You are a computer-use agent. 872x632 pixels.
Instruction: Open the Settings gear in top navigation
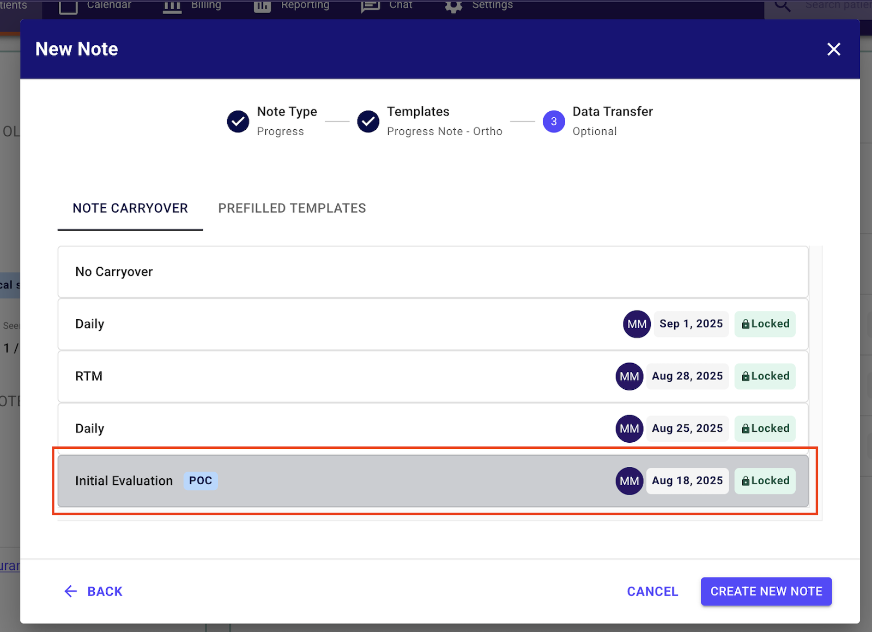pos(453,5)
